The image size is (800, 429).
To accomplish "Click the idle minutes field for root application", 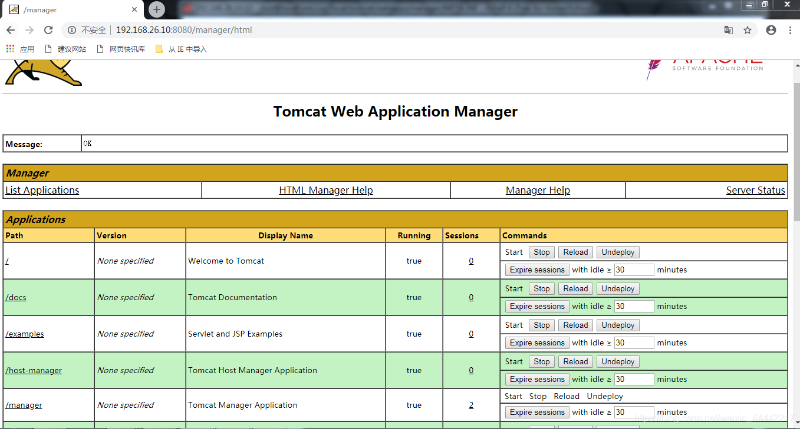I will point(634,270).
